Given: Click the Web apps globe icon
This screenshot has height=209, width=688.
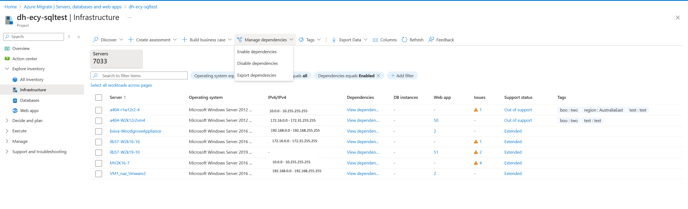Looking at the screenshot, I should click(x=15, y=111).
